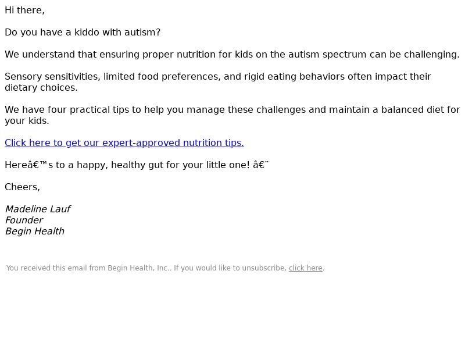Click "Begin Health, Inc." in the footer

tap(138, 268)
